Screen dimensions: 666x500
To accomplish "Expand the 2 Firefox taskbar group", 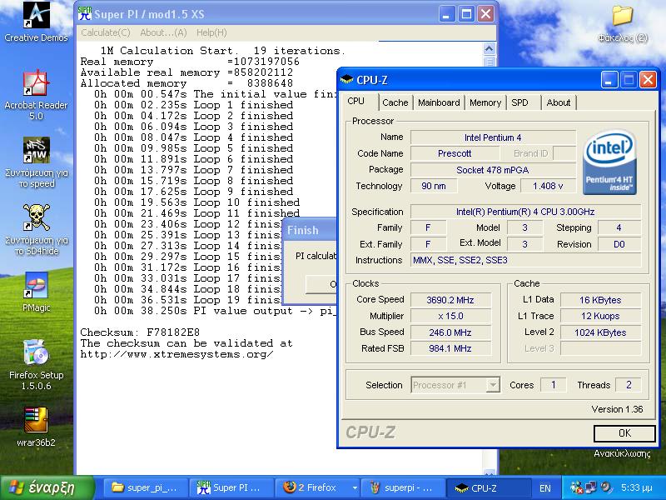I will click(x=318, y=487).
